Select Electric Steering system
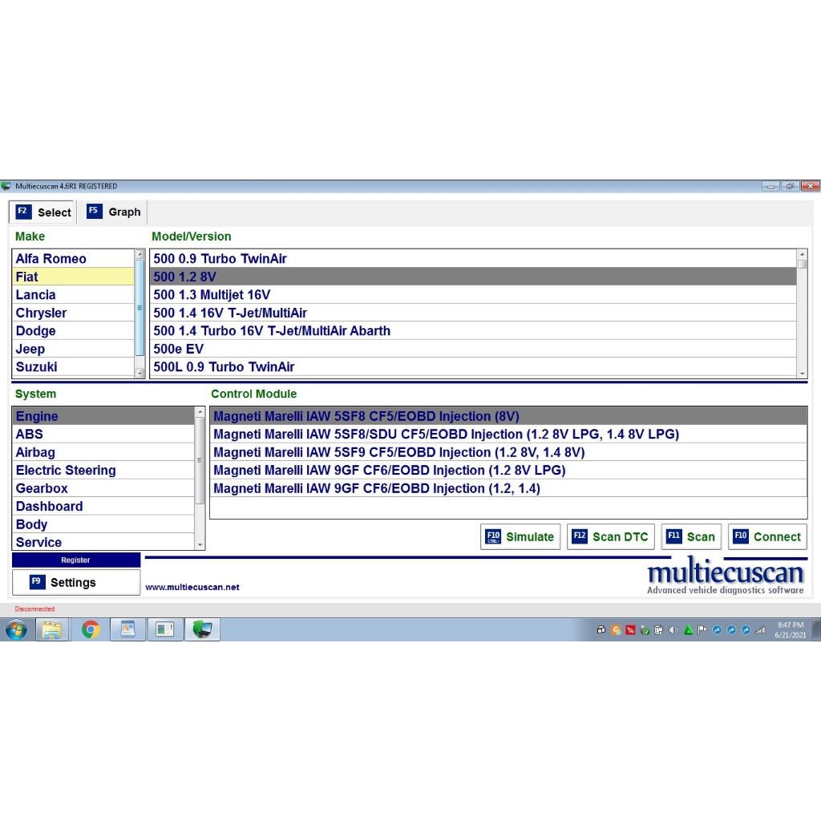Image resolution: width=821 pixels, height=821 pixels. pyautogui.click(x=103, y=470)
